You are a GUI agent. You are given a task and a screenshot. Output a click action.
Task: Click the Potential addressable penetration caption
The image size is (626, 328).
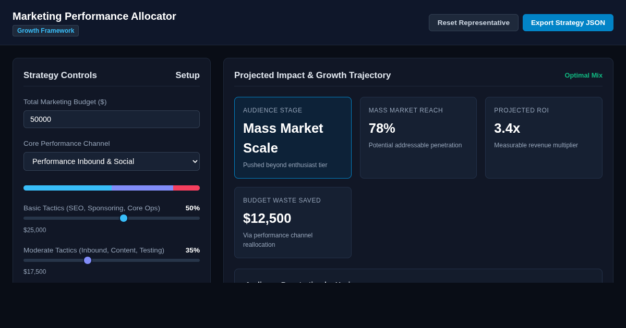tap(415, 145)
